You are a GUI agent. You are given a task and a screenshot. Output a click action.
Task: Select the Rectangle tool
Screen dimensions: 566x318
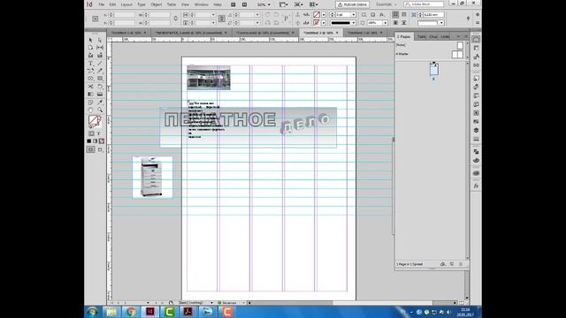[100, 79]
